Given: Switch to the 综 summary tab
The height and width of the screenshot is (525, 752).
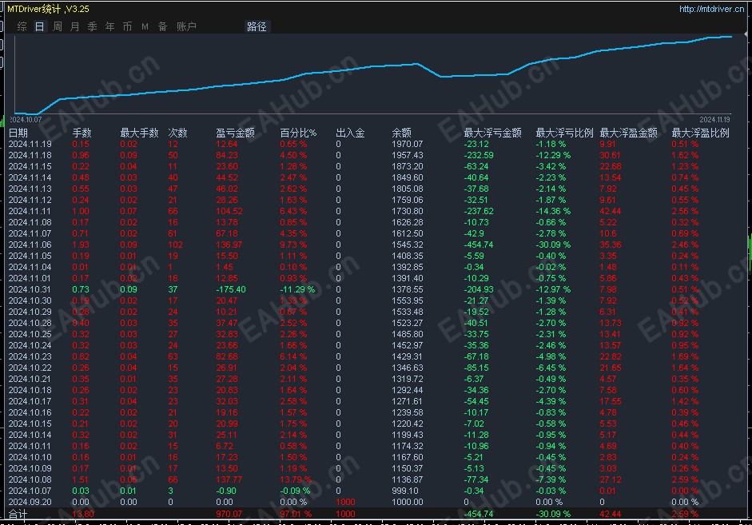Looking at the screenshot, I should pyautogui.click(x=22, y=27).
